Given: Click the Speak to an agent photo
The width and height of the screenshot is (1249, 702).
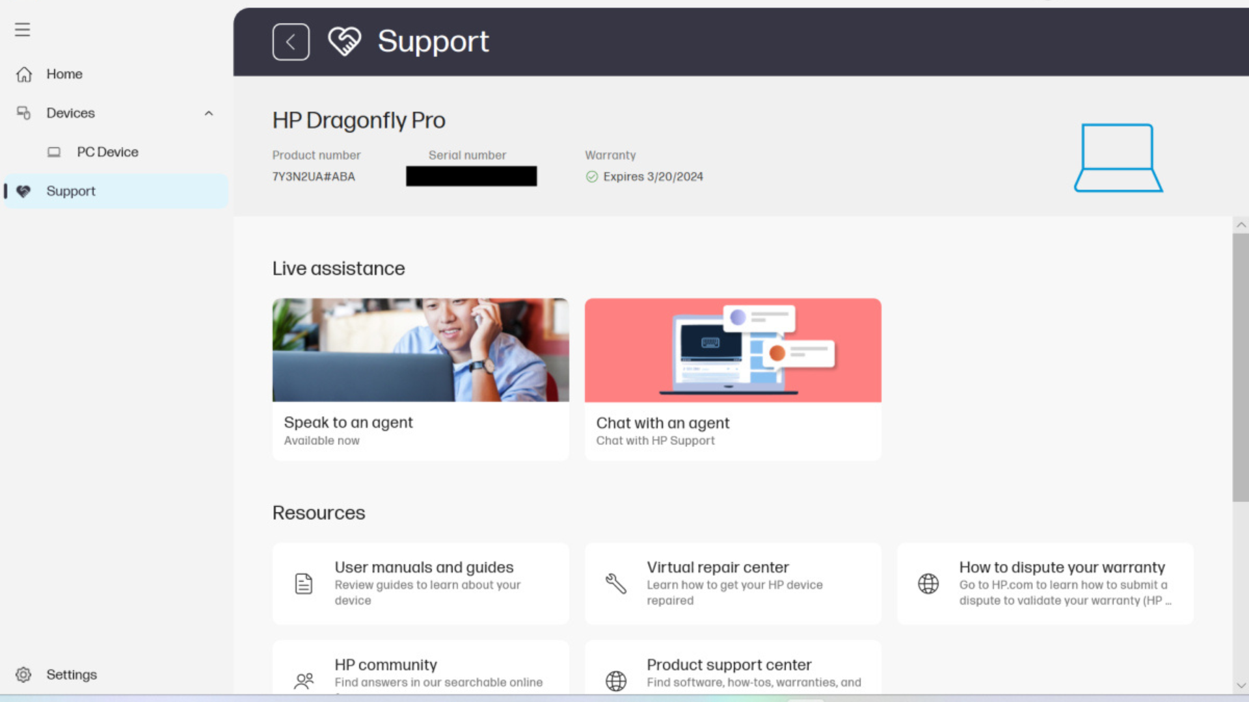Looking at the screenshot, I should (x=420, y=350).
